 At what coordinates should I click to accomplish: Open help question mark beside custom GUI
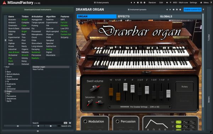click(203, 10)
